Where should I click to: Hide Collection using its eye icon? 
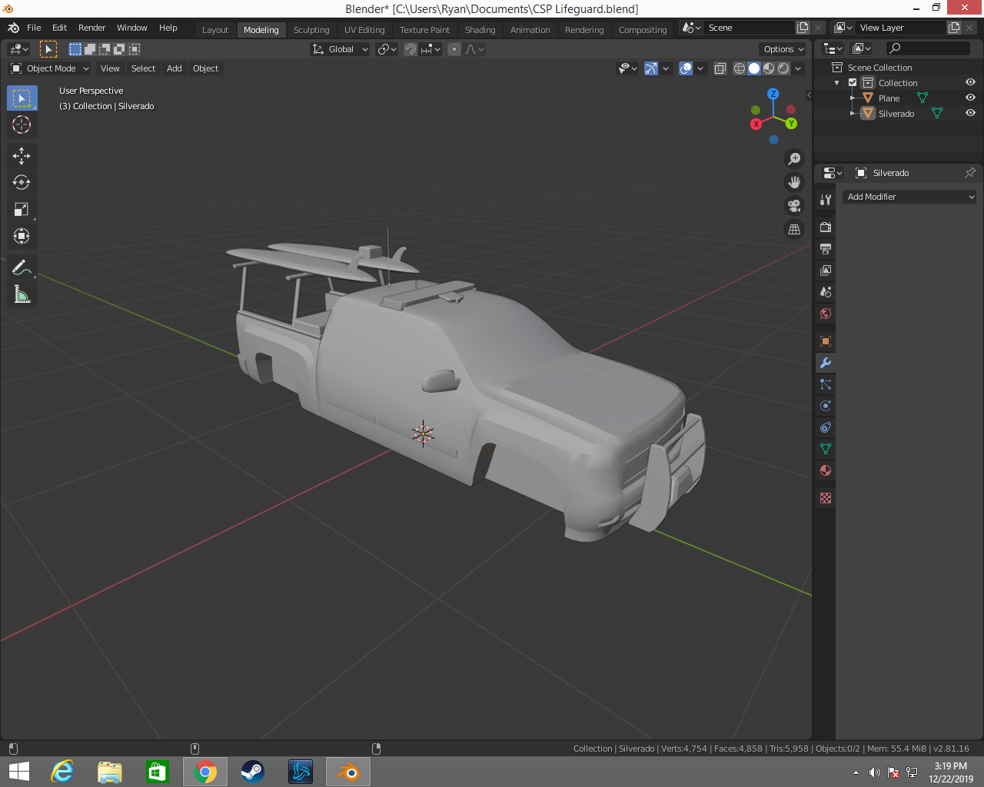970,82
